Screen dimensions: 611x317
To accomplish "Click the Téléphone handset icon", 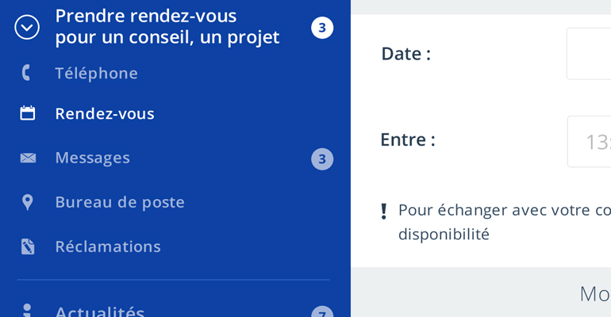I will [x=26, y=73].
